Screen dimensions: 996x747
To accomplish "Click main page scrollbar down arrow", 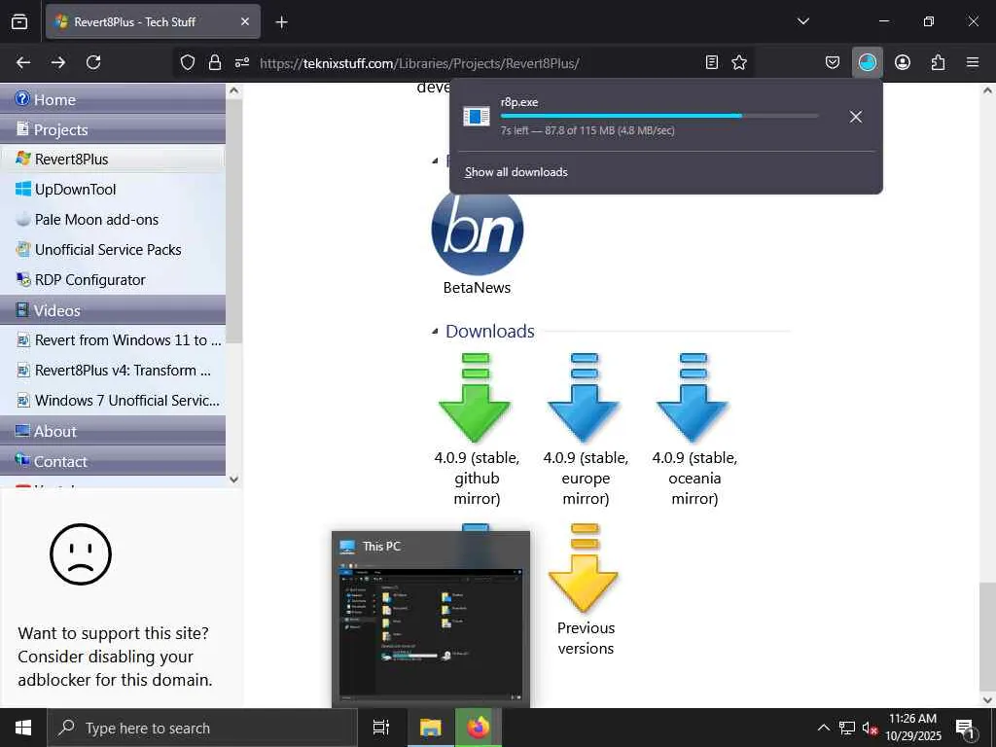I will tap(988, 700).
